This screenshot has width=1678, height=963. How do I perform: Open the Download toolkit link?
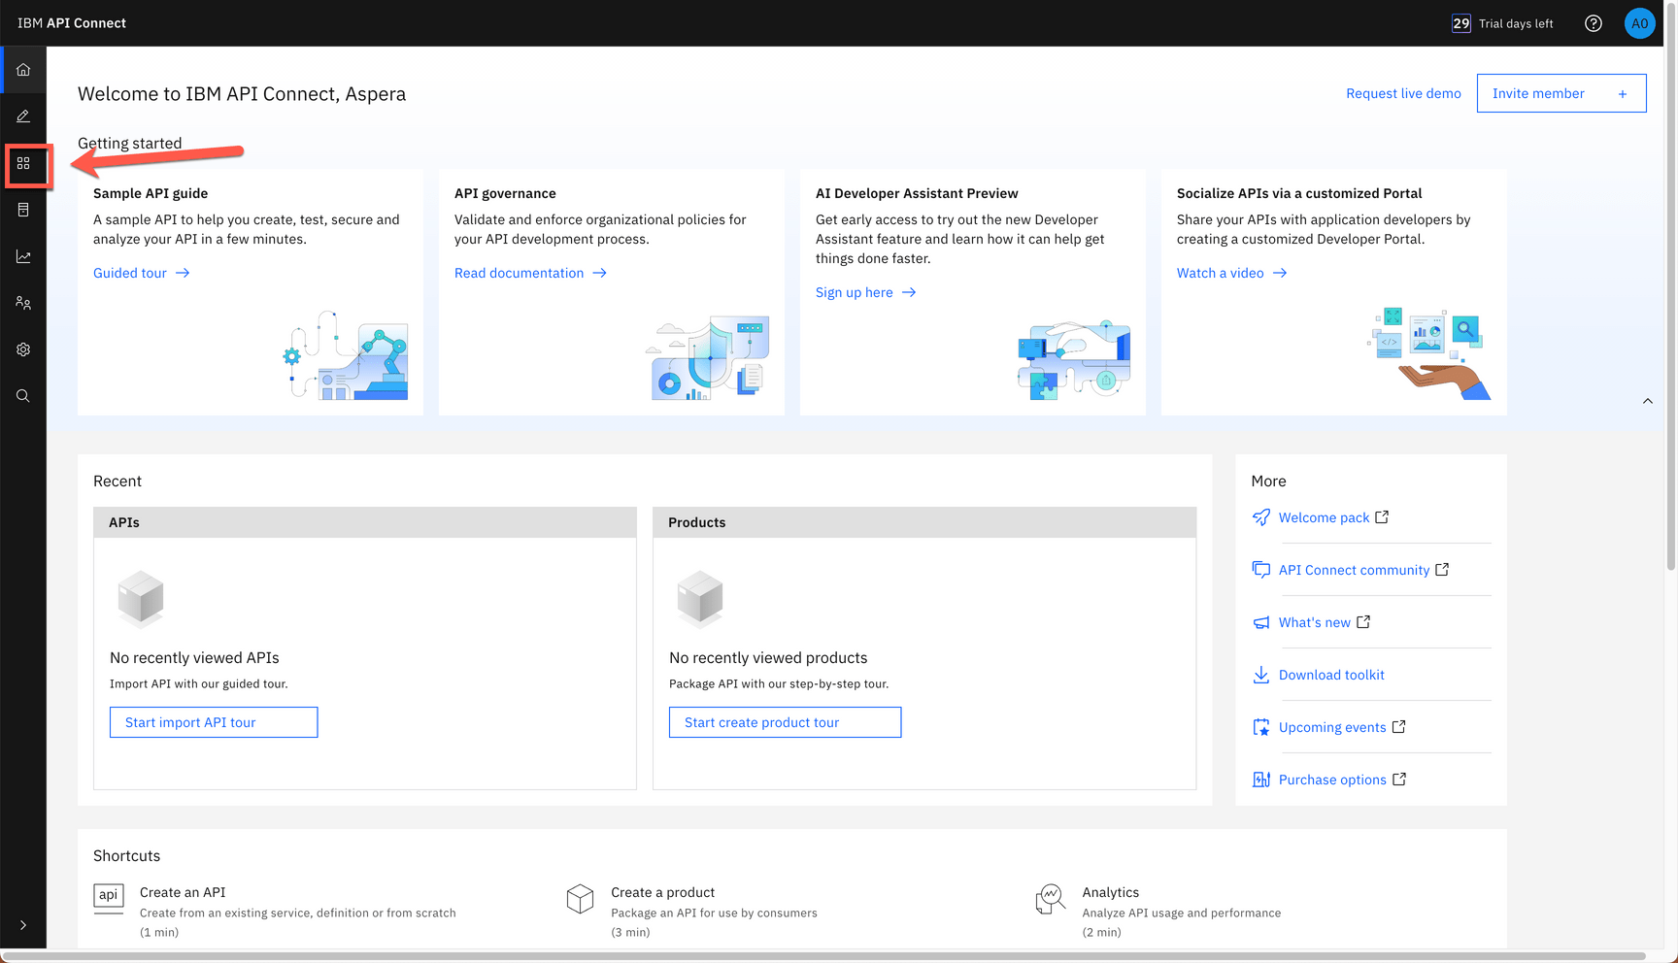point(1331,675)
